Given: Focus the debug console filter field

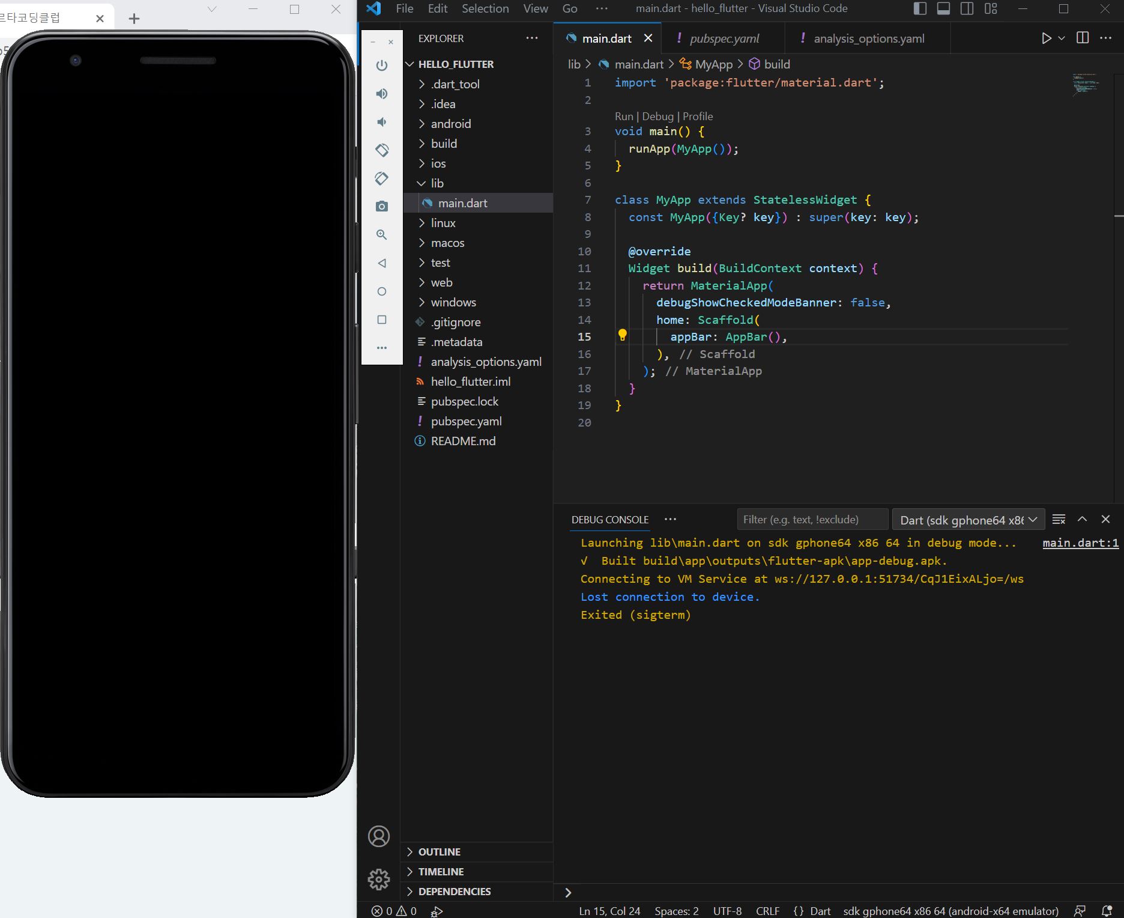Looking at the screenshot, I should (x=812, y=520).
